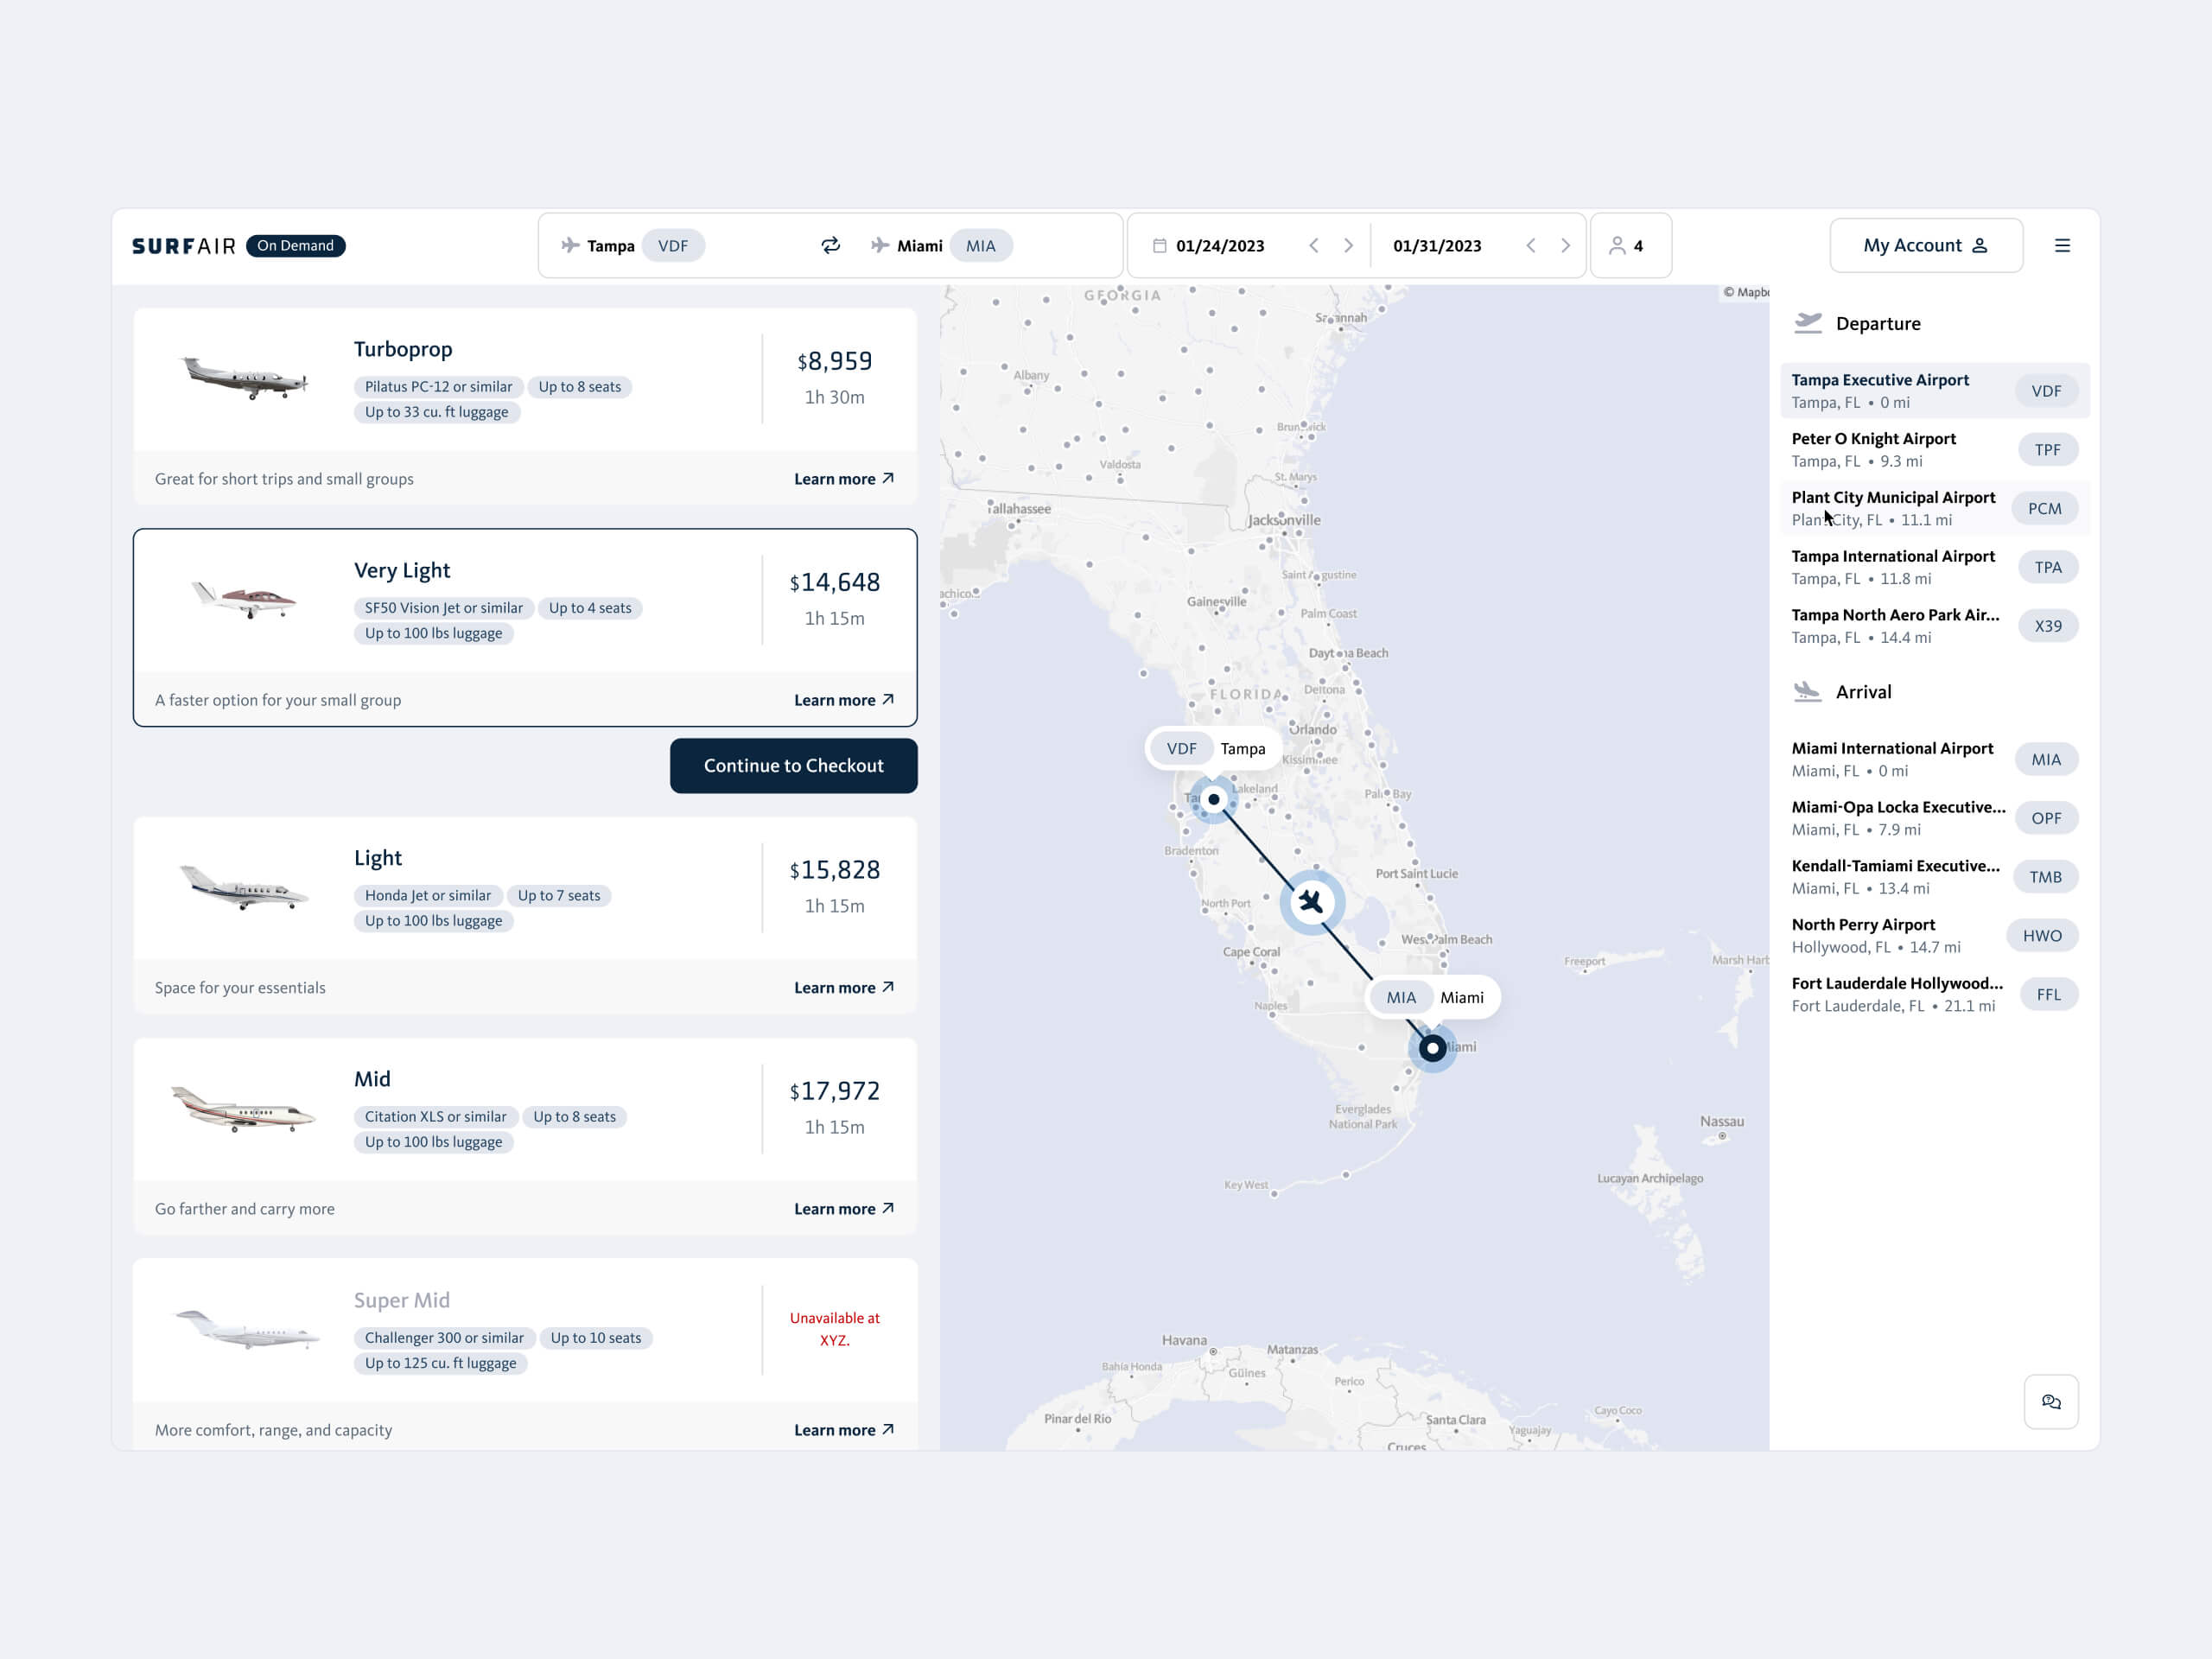Image resolution: width=2212 pixels, height=1659 pixels.
Task: Click the swap origin and destination icon
Action: (830, 246)
